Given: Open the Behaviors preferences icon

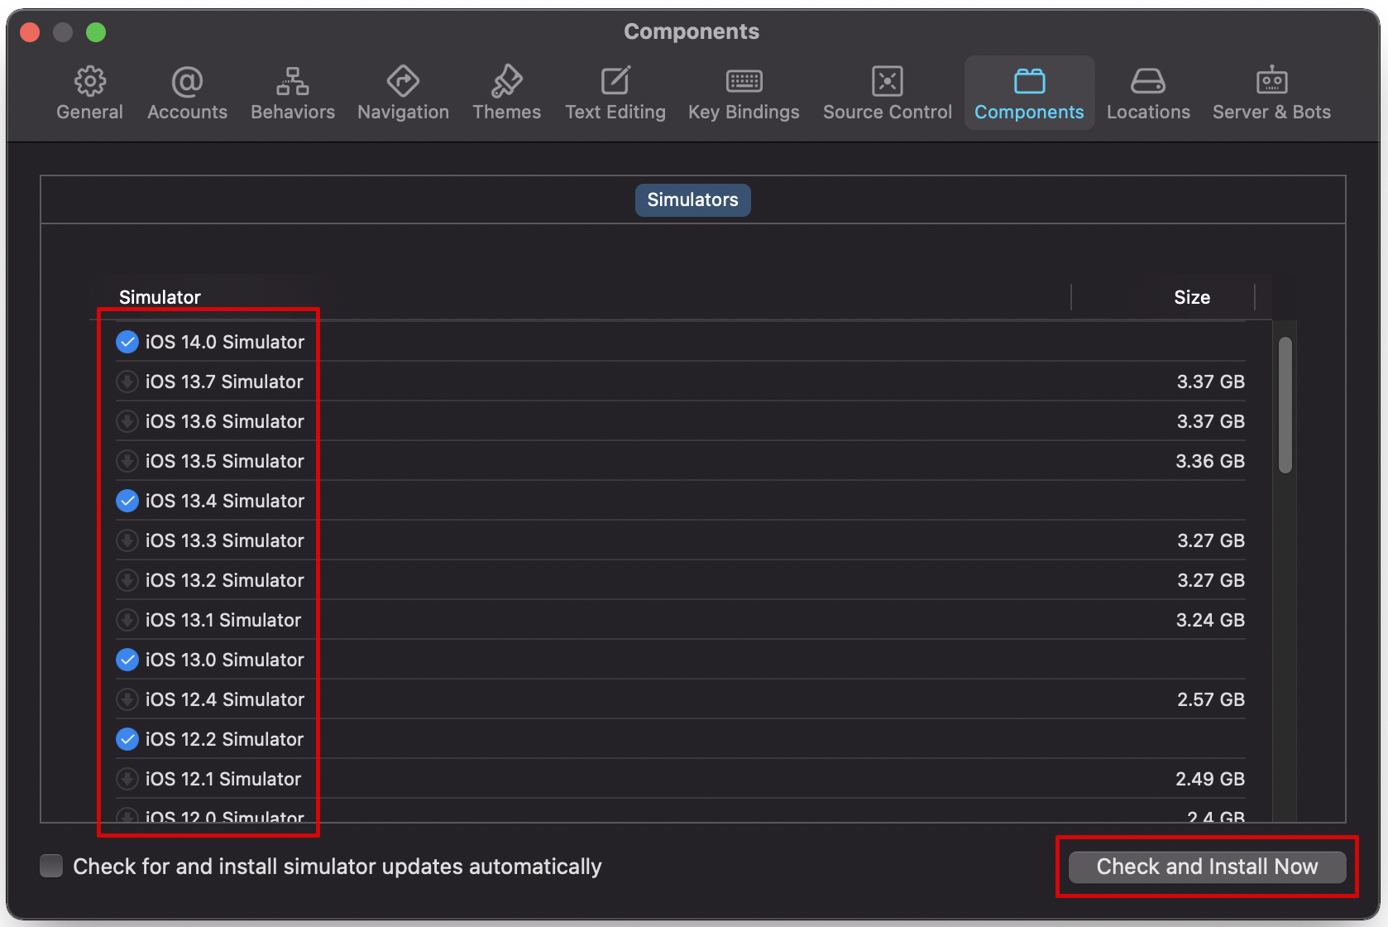Looking at the screenshot, I should pyautogui.click(x=293, y=81).
